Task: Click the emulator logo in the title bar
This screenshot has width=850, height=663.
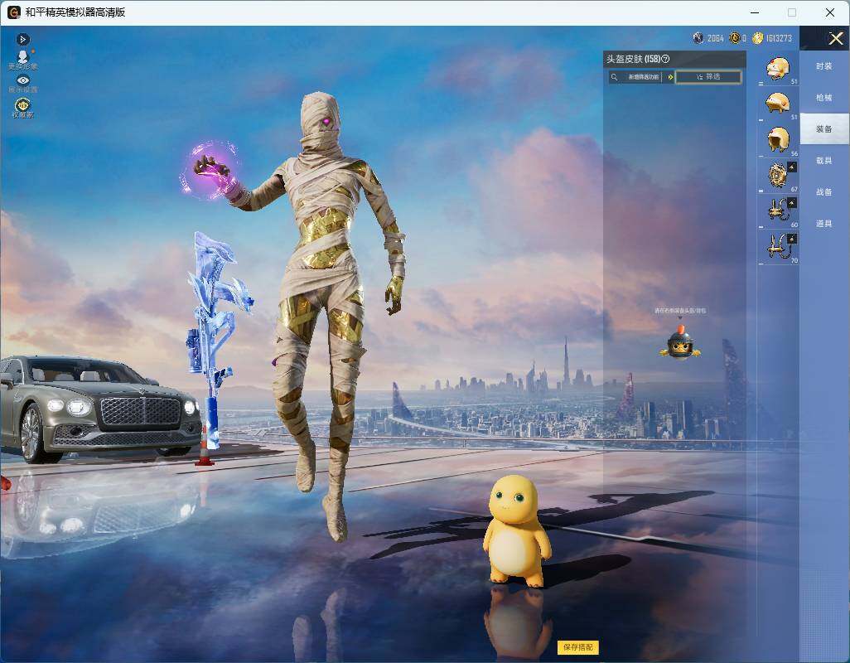Action: (x=13, y=12)
